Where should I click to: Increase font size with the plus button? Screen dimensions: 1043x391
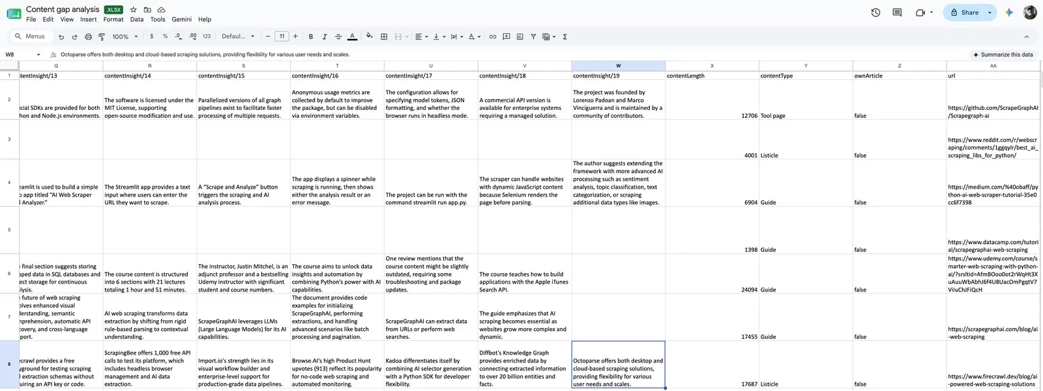pyautogui.click(x=295, y=36)
